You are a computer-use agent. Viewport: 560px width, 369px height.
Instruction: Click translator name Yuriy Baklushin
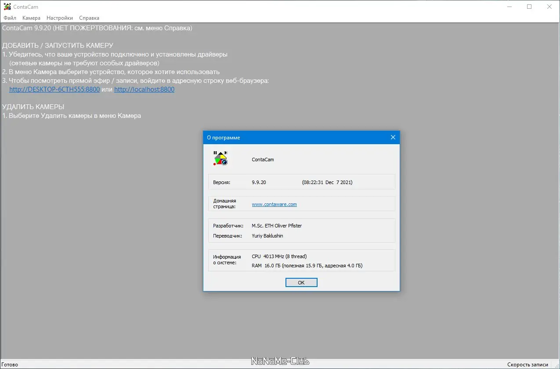(267, 236)
